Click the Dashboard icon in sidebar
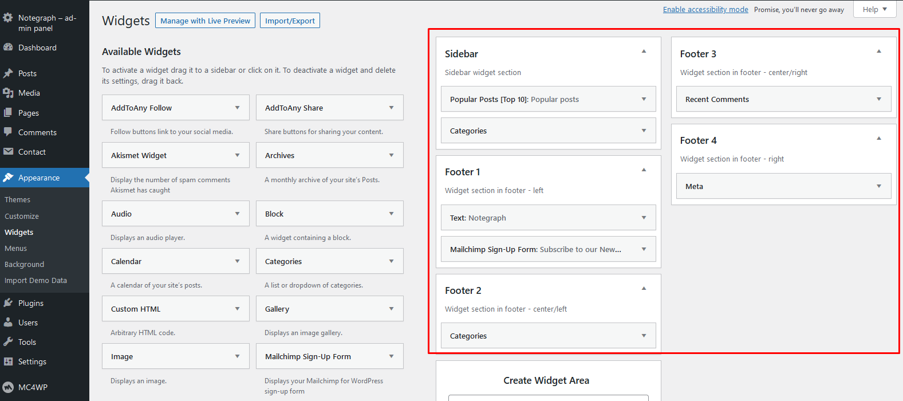The height and width of the screenshot is (401, 903). point(8,48)
